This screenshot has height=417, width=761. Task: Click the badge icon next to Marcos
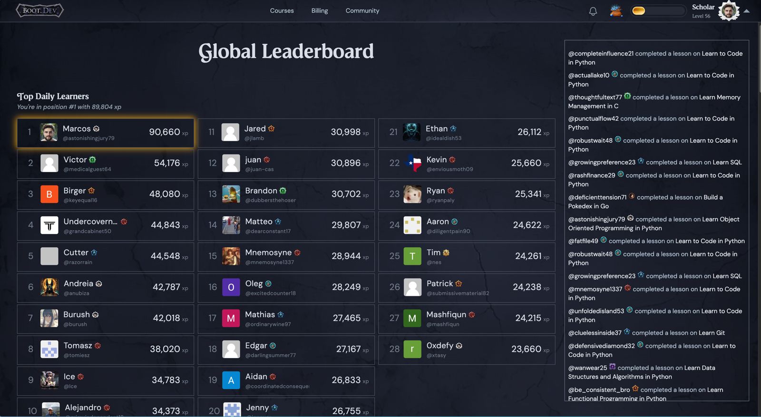pyautogui.click(x=97, y=129)
